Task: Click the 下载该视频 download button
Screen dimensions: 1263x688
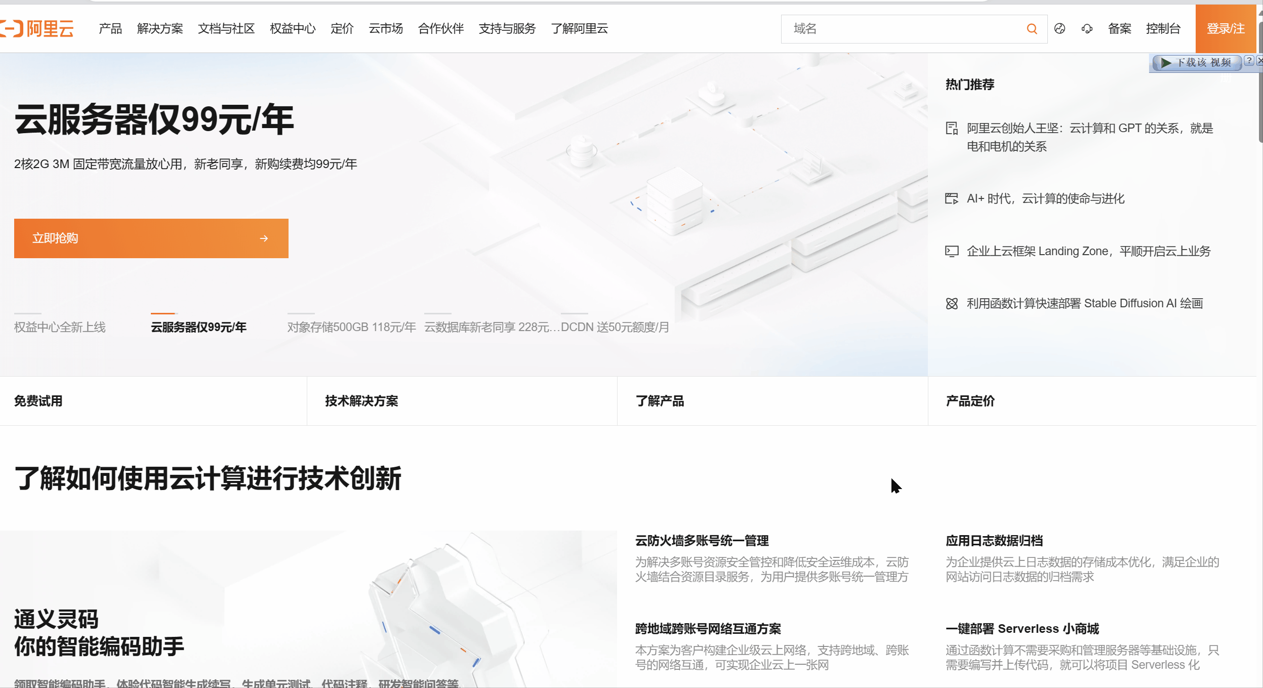Action: click(x=1197, y=62)
